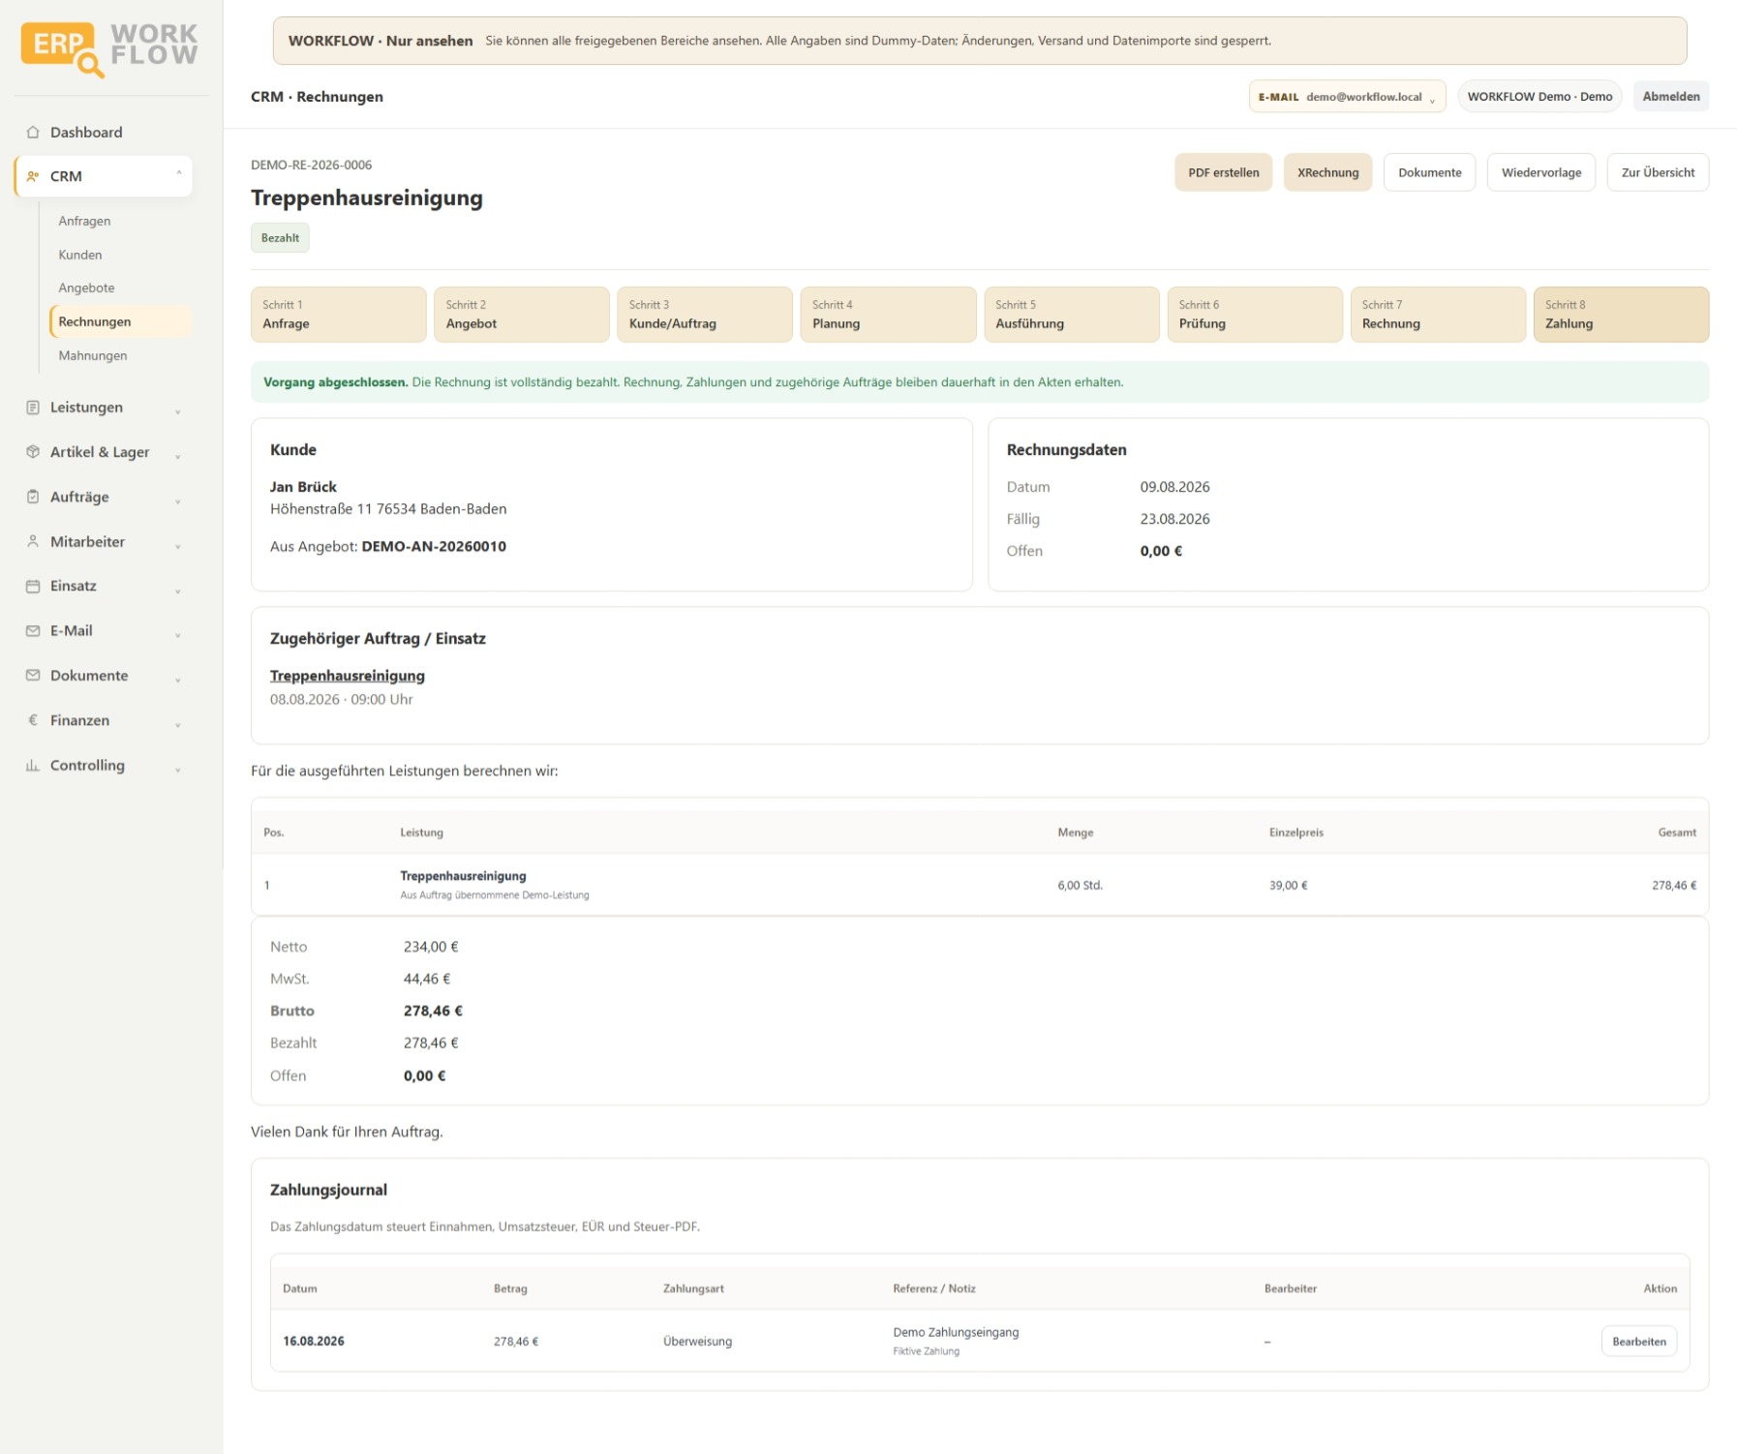
Task: Click the Bezahlt status badge
Action: coord(280,238)
